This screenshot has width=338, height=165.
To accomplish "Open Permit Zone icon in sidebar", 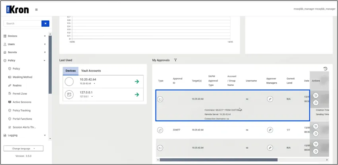I will point(10,94).
